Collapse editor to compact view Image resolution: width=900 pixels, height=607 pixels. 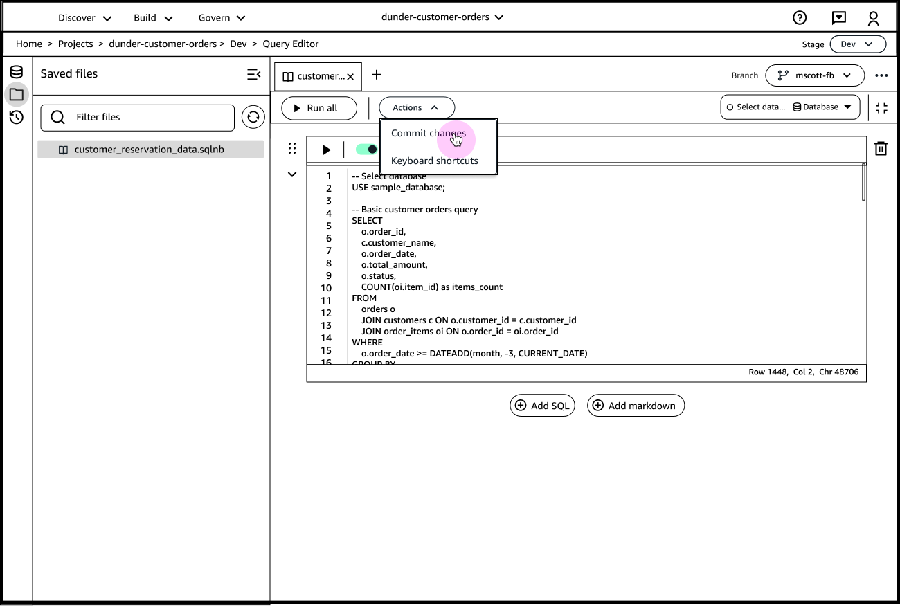click(x=881, y=107)
